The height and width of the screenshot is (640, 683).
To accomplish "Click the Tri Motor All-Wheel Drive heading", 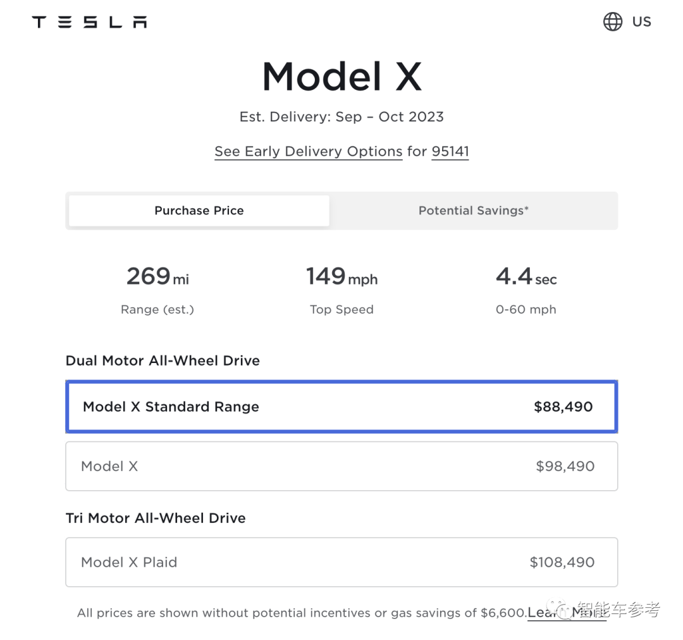I will pos(156,518).
